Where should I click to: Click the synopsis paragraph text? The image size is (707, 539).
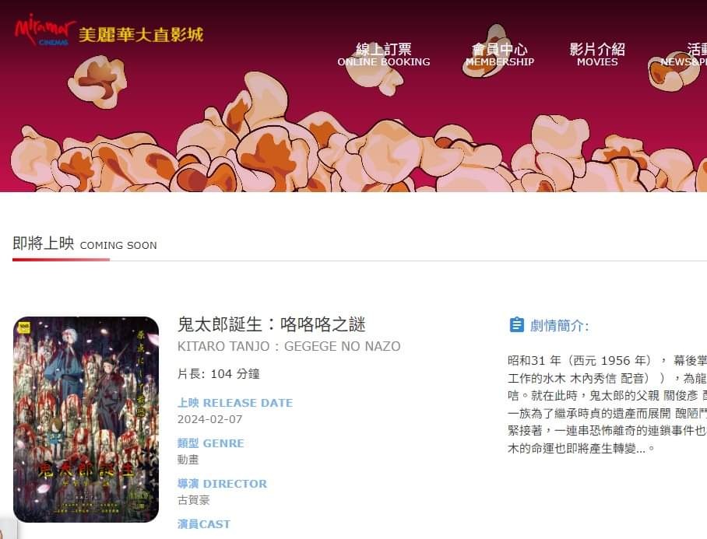pos(607,404)
